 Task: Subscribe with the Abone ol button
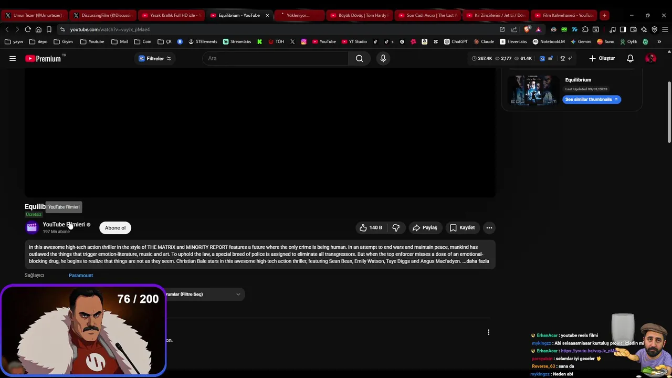pyautogui.click(x=115, y=228)
